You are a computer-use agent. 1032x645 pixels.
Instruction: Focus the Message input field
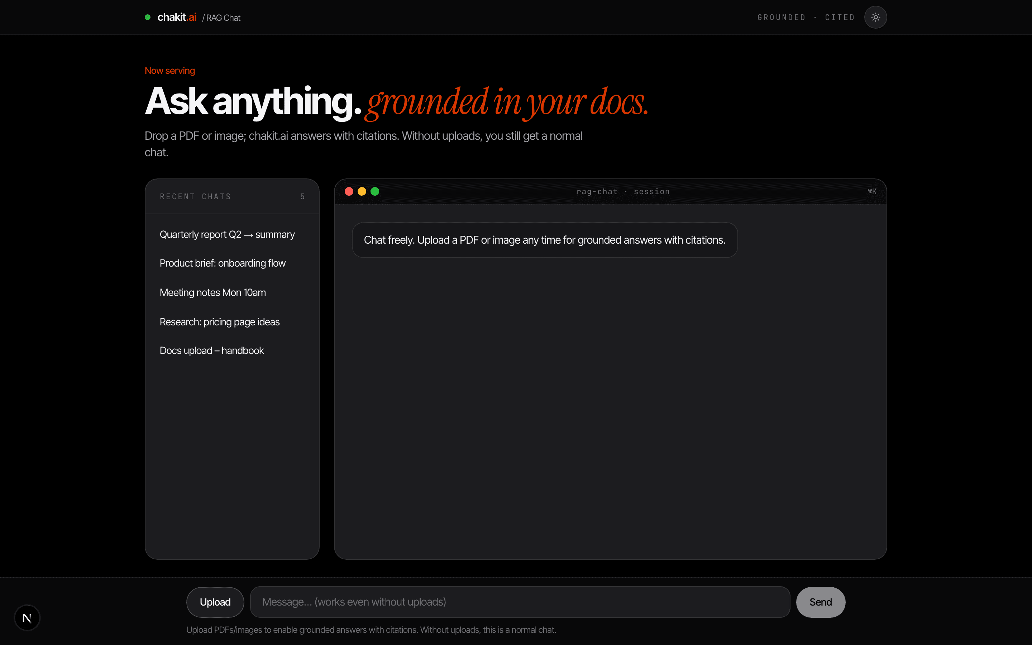(x=520, y=602)
